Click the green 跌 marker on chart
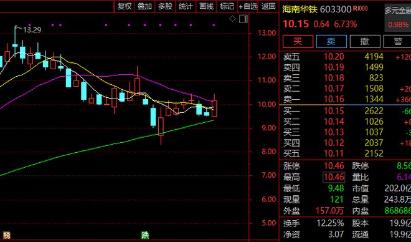This screenshot has width=411, height=242. coord(145,235)
